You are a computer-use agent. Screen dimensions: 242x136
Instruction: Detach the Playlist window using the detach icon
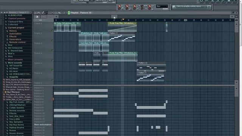(233, 13)
